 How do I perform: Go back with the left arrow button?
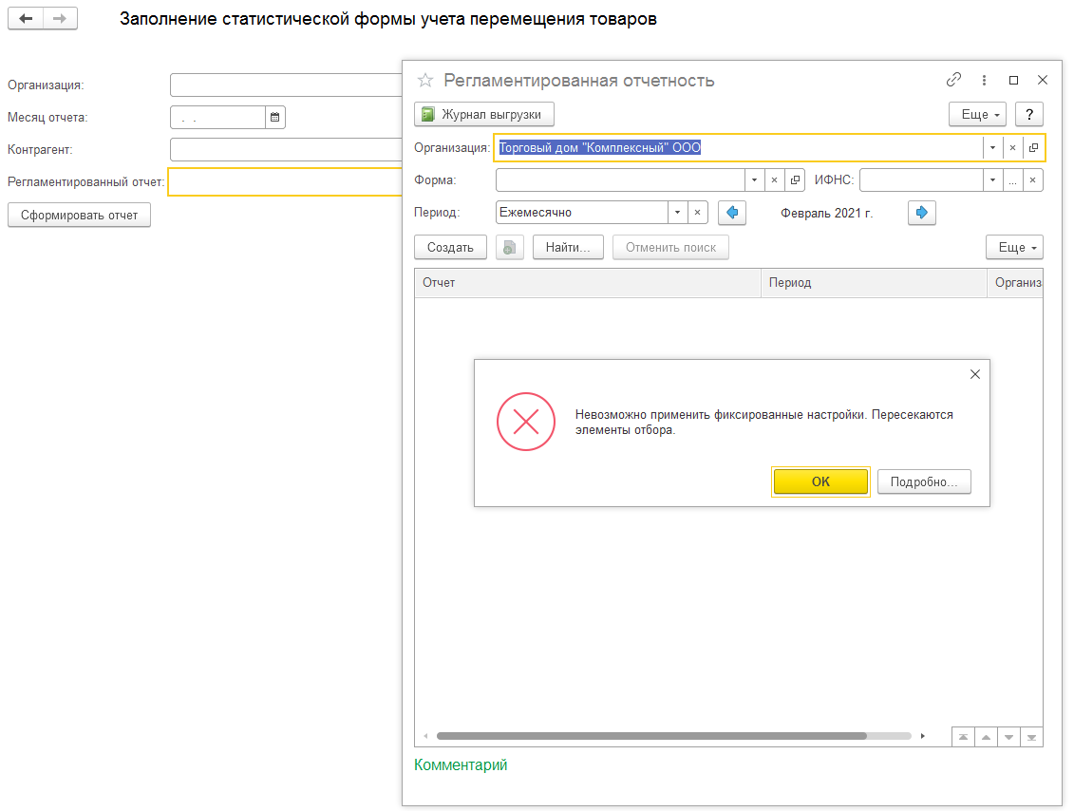26,18
